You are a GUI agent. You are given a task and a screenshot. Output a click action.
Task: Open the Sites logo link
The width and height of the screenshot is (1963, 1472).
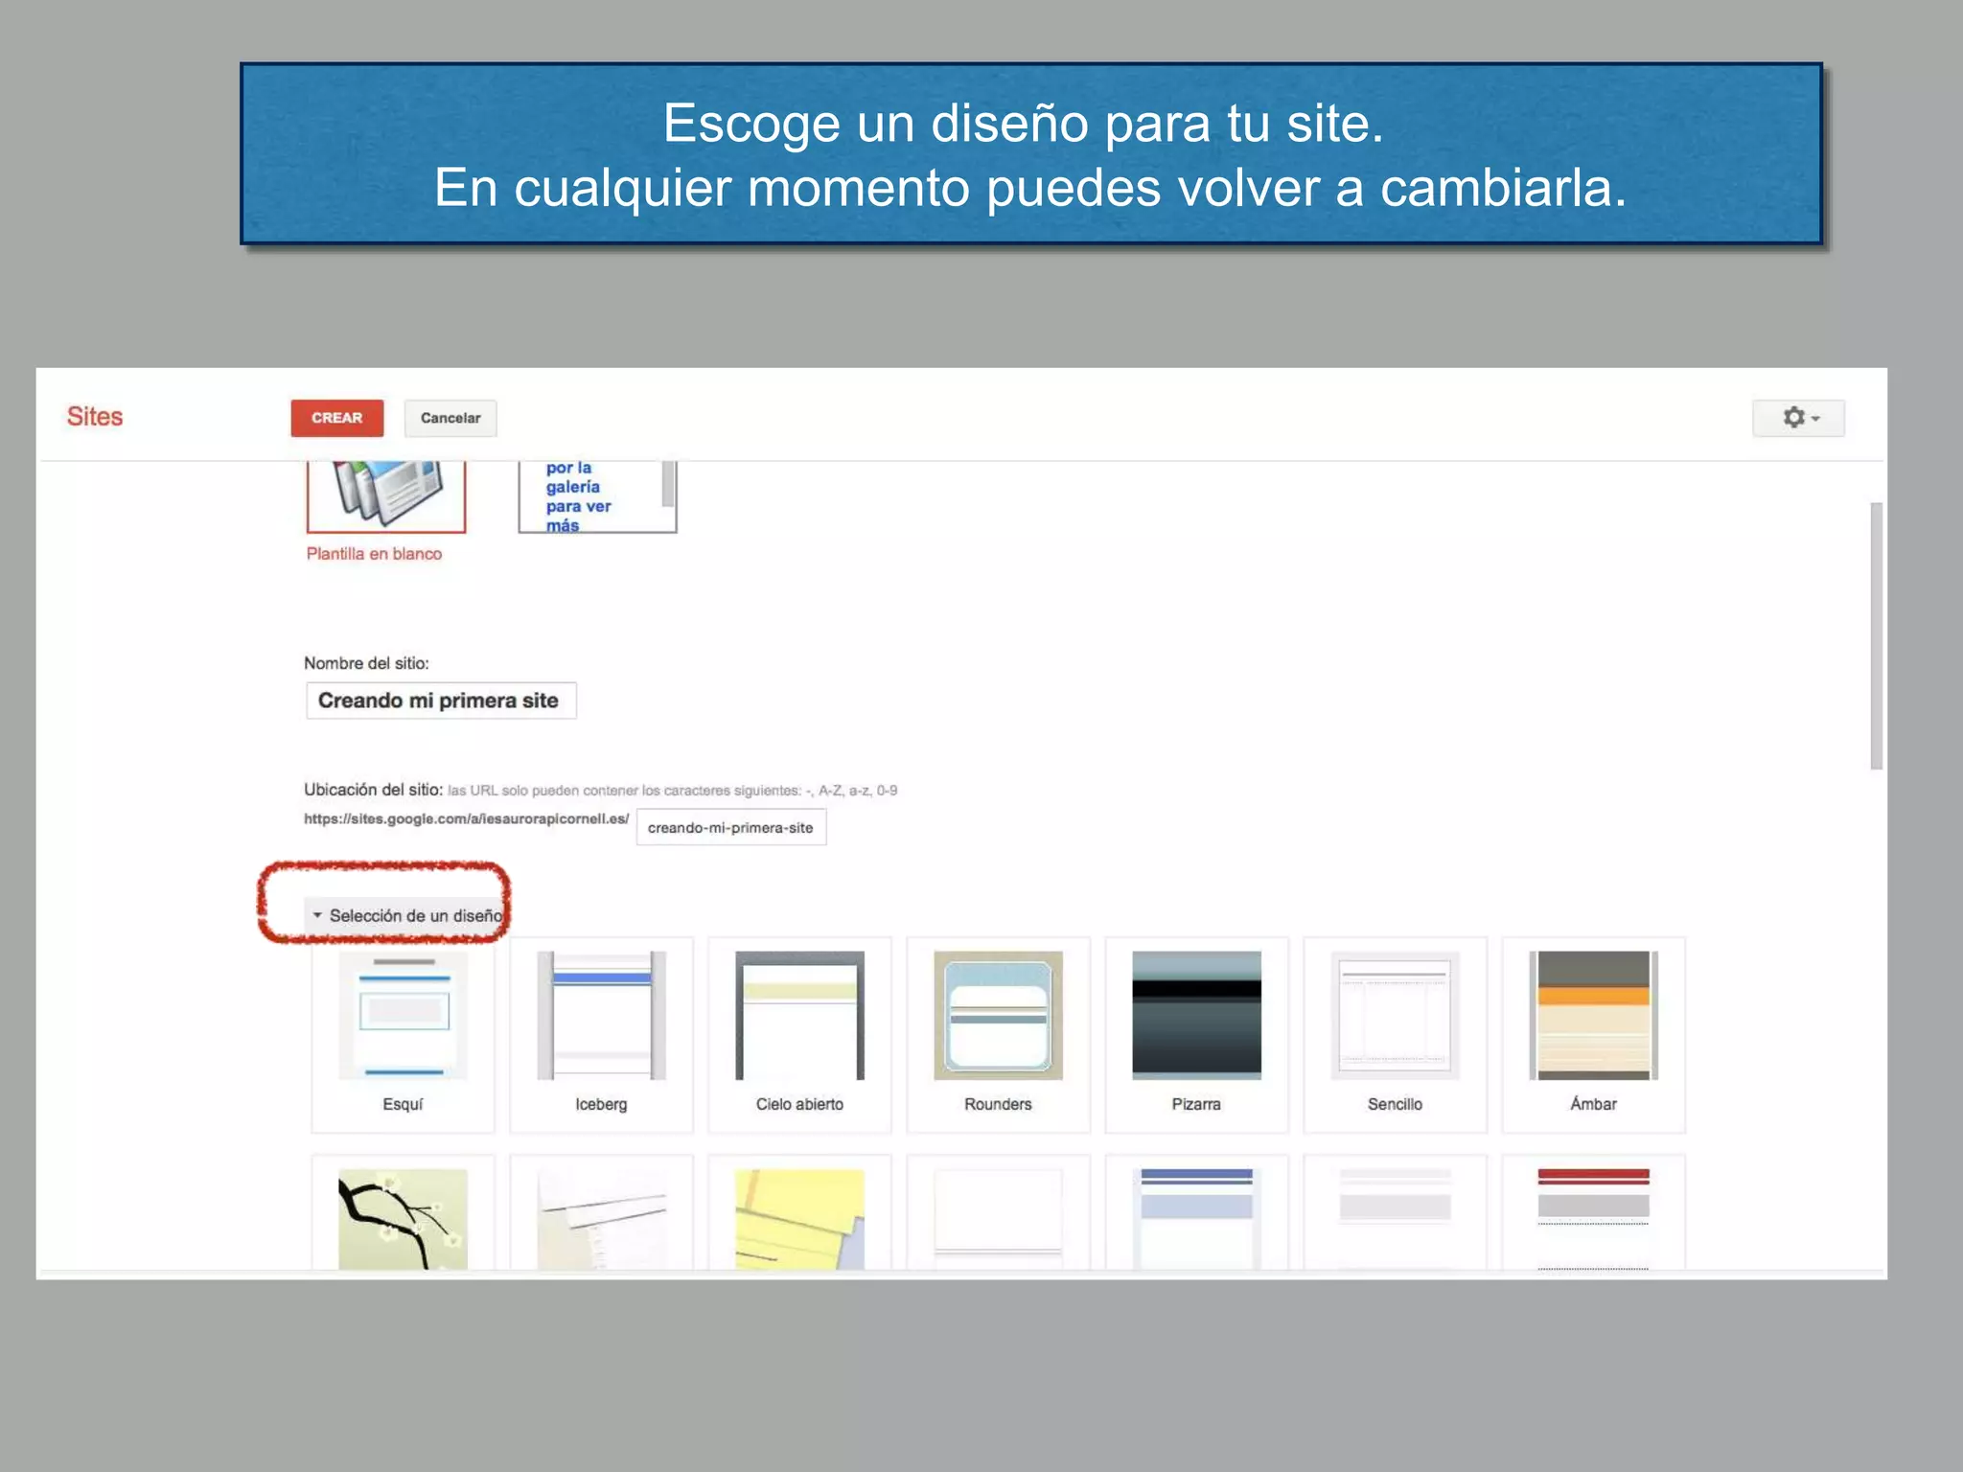coord(95,417)
